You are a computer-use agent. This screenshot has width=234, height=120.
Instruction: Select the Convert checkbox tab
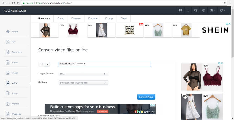pyautogui.click(x=44, y=18)
